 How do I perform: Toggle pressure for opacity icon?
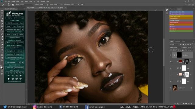point(48,5)
